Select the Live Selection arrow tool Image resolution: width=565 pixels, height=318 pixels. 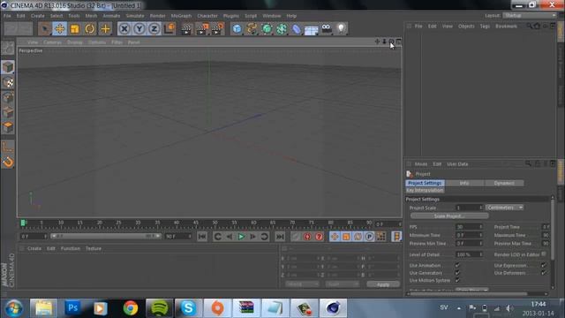pyautogui.click(x=45, y=28)
